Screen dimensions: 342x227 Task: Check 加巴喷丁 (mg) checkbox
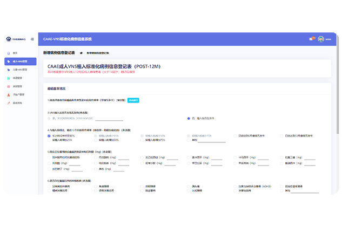point(49,169)
